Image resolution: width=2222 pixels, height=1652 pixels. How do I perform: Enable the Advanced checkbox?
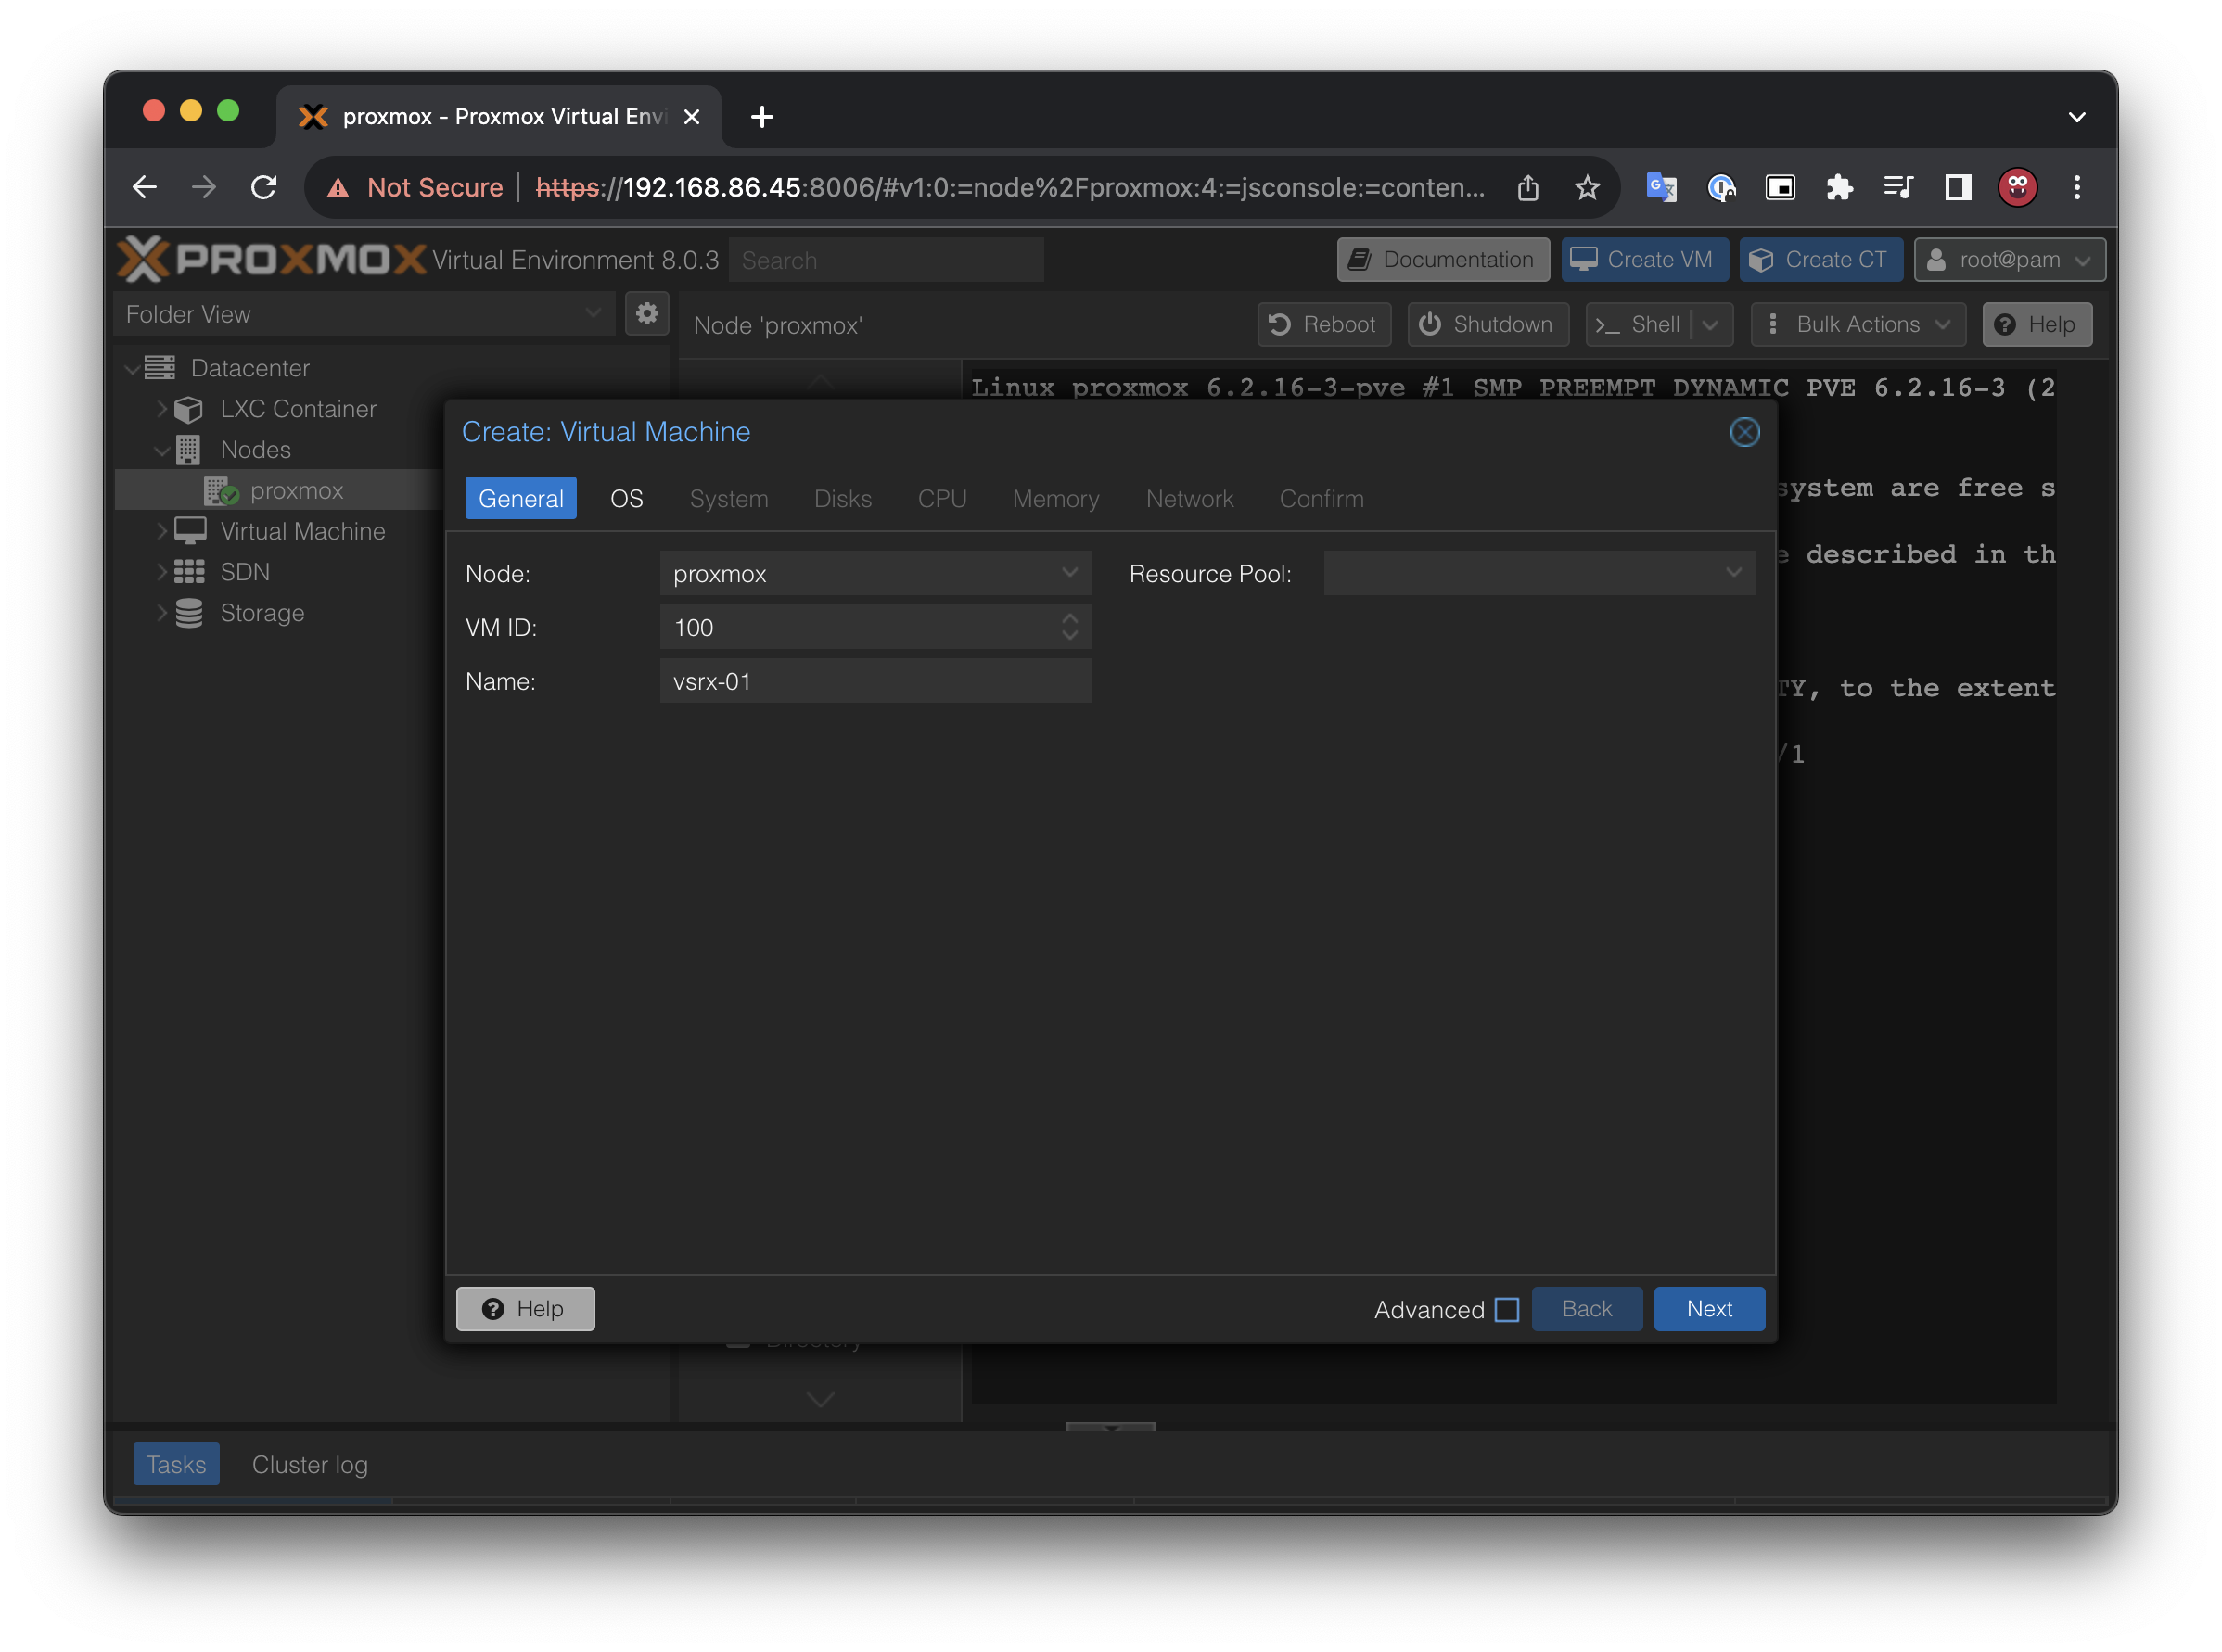click(1507, 1309)
